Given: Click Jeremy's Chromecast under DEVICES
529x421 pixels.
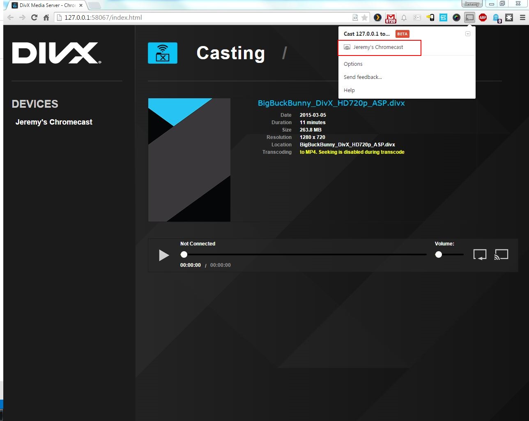Looking at the screenshot, I should (54, 122).
